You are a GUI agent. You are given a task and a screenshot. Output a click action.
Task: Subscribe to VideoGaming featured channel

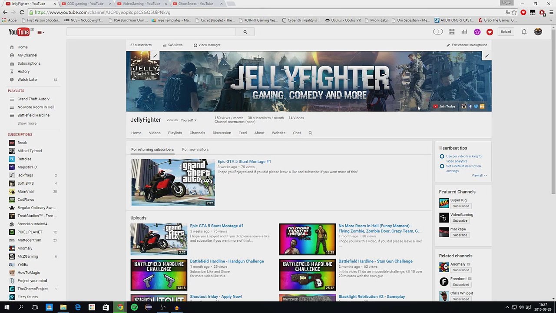(460, 220)
